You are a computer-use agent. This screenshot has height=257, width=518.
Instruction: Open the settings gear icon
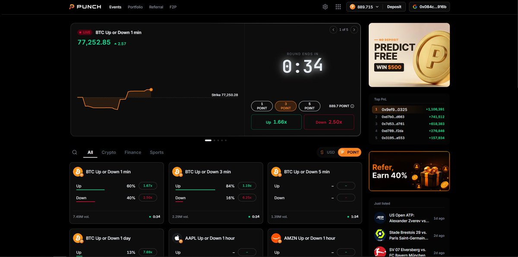[325, 7]
